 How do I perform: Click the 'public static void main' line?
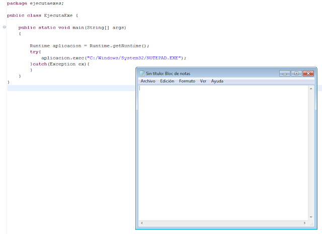tap(72, 28)
